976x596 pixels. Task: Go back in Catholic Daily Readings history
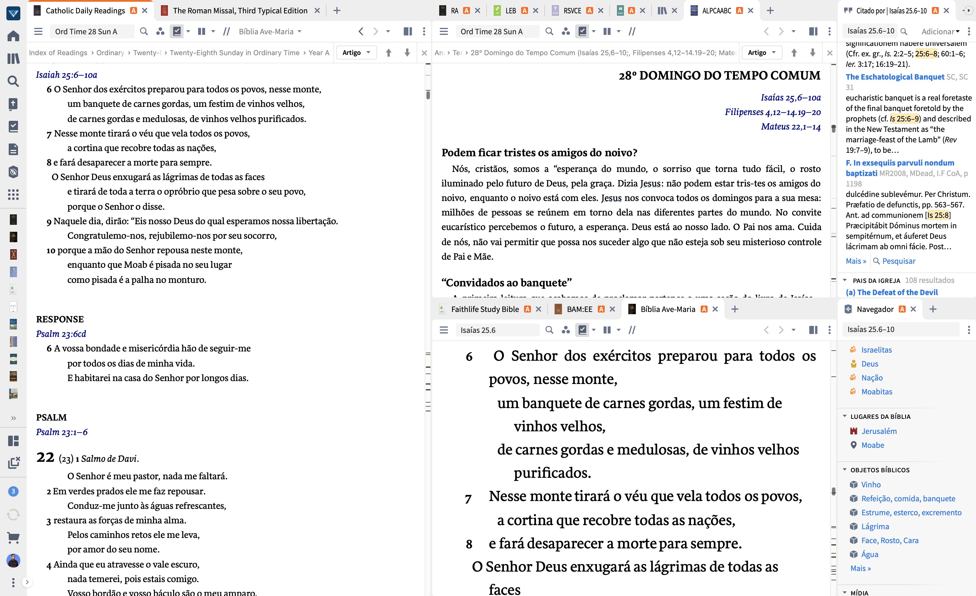[x=361, y=31]
